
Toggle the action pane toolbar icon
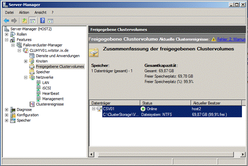pyautogui.click(x=50, y=21)
